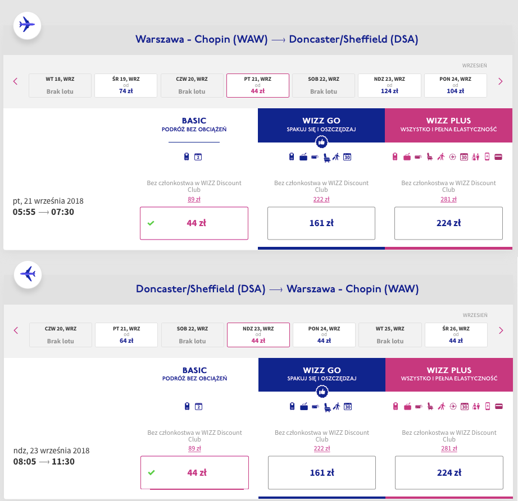Click return BASIC carry-on bag icon
This screenshot has height=501, width=518.
[x=187, y=406]
